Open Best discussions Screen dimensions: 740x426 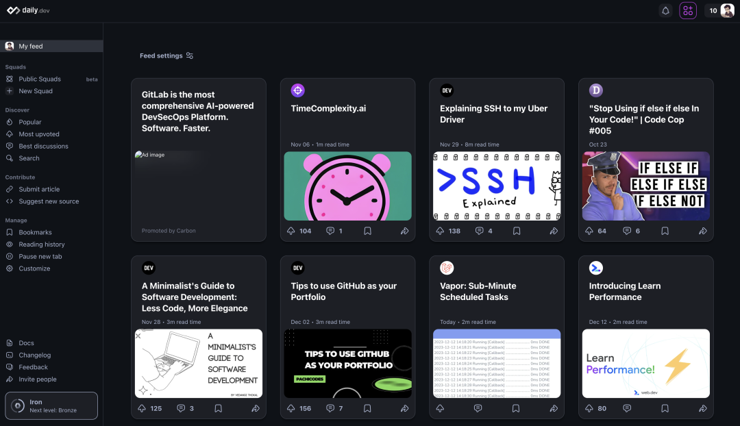coord(51,147)
